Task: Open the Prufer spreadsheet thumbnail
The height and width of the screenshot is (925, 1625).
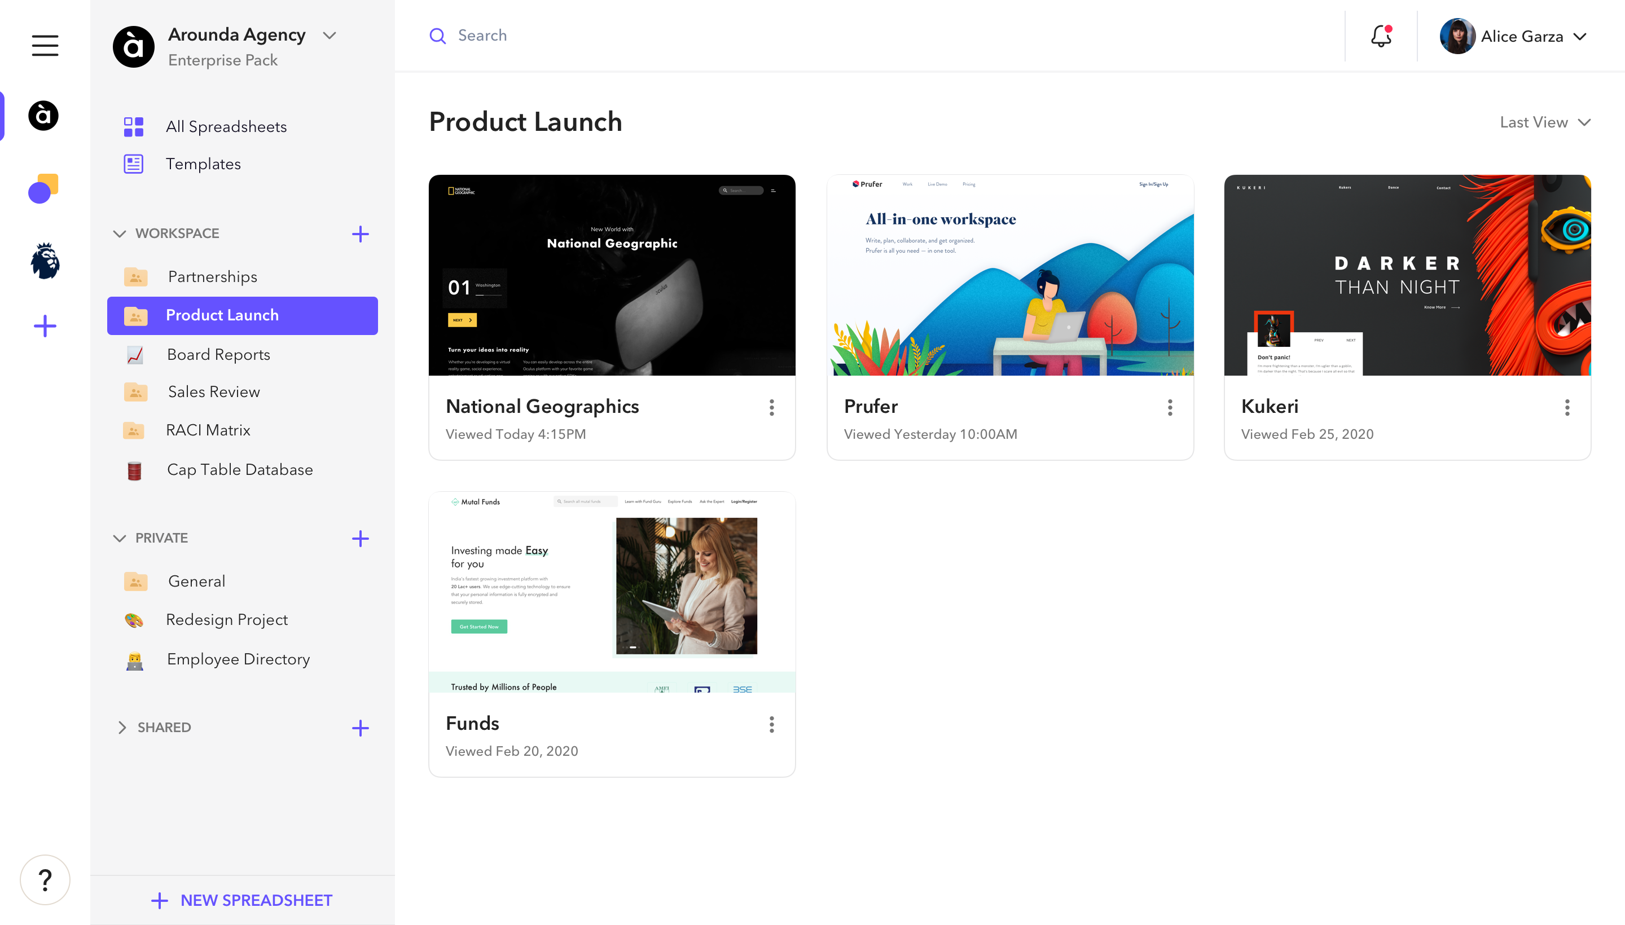Action: [1011, 275]
